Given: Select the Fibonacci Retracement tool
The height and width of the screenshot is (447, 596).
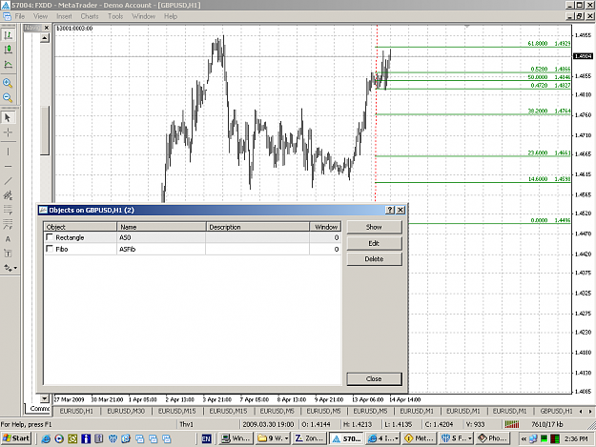Looking at the screenshot, I should click(x=8, y=210).
